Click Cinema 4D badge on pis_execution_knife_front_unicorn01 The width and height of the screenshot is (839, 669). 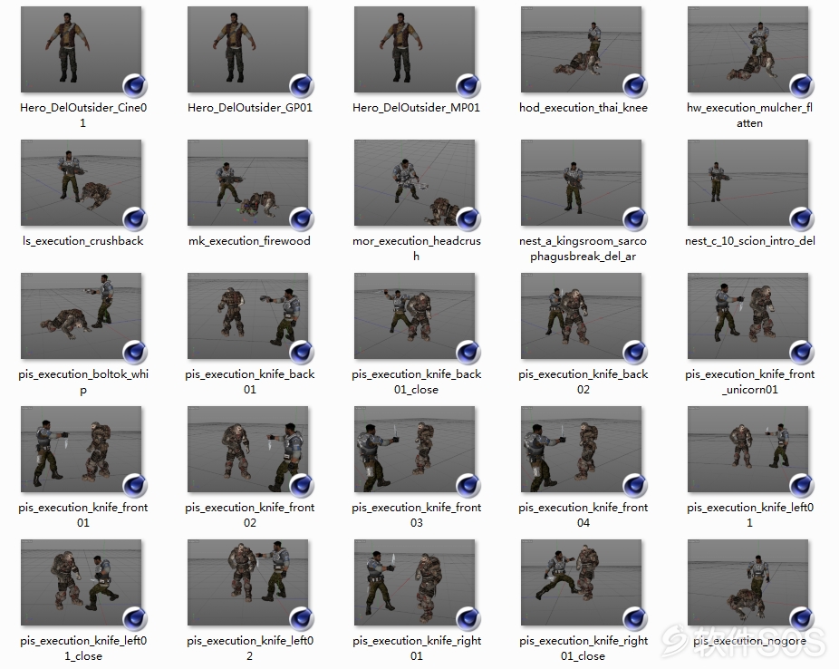[x=802, y=353]
